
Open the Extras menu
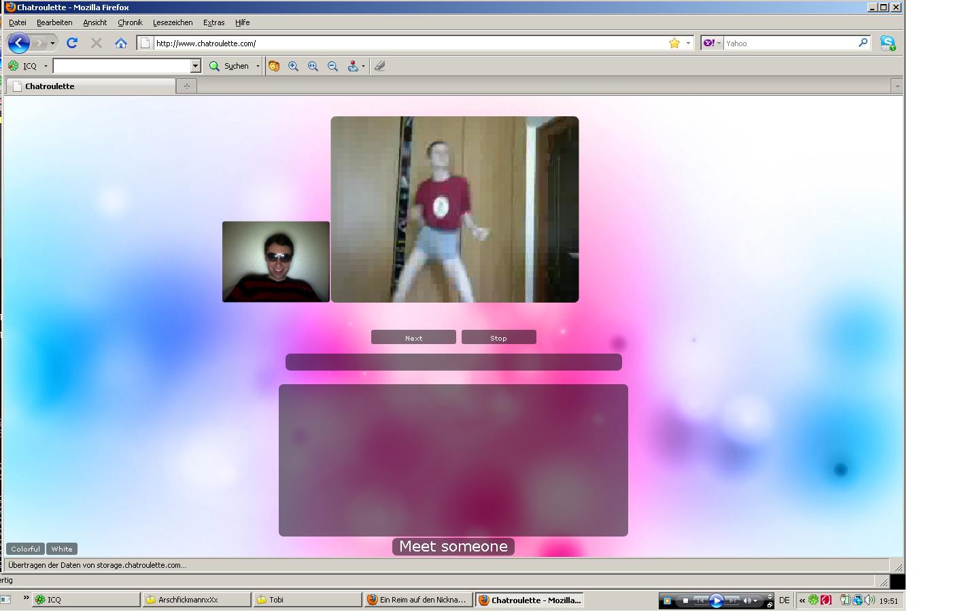pyautogui.click(x=213, y=22)
